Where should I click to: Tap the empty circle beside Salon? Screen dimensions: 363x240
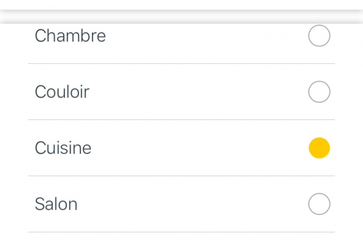coord(319,204)
